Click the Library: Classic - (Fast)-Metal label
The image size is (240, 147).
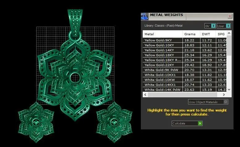click(x=163, y=26)
